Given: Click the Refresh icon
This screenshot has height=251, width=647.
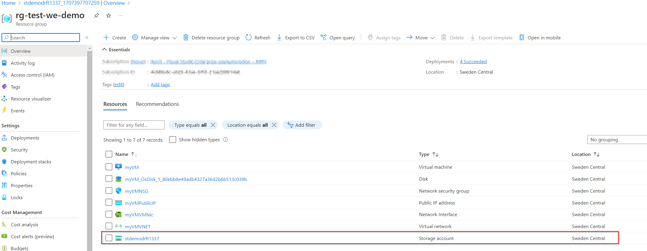Looking at the screenshot, I should [249, 38].
